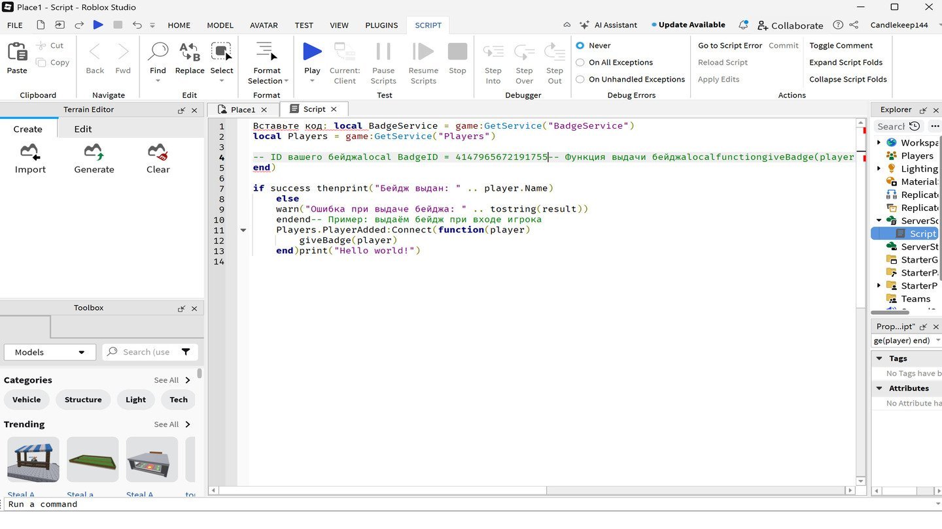The height and width of the screenshot is (529, 942).
Task: Click Collapse Script Folds
Action: [x=848, y=80]
